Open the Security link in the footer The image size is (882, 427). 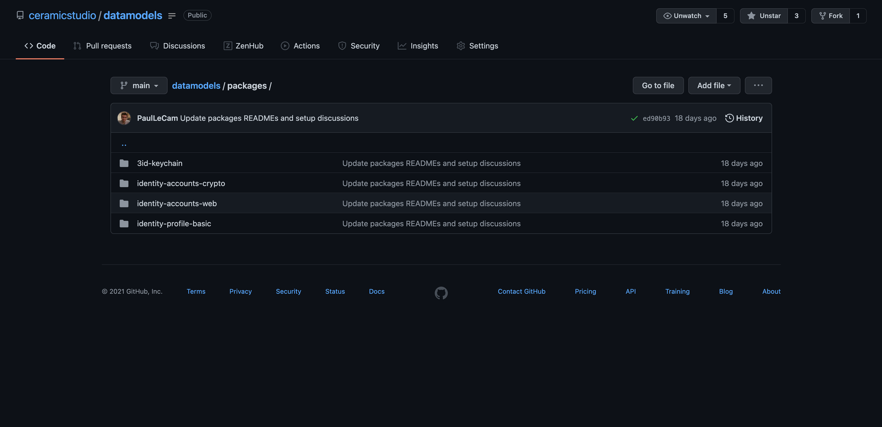pos(288,291)
